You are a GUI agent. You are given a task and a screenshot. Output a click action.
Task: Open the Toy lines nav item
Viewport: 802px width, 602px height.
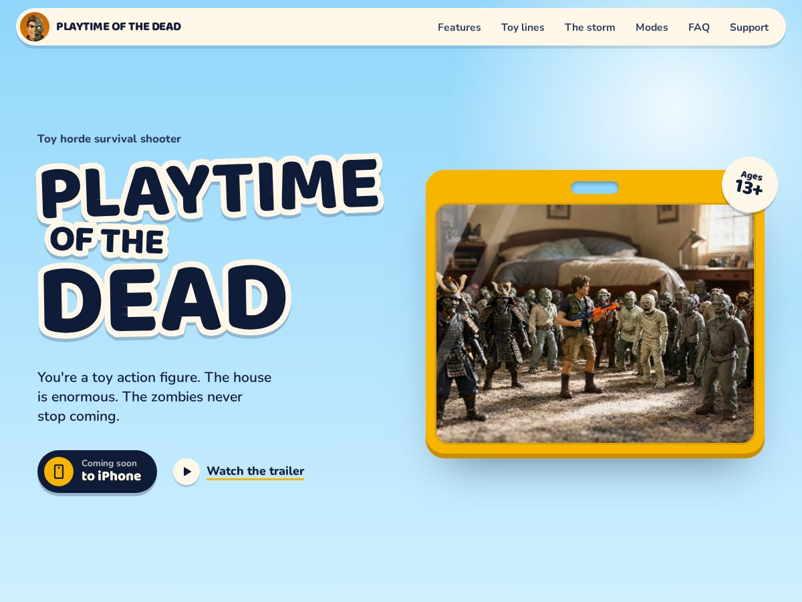[523, 27]
